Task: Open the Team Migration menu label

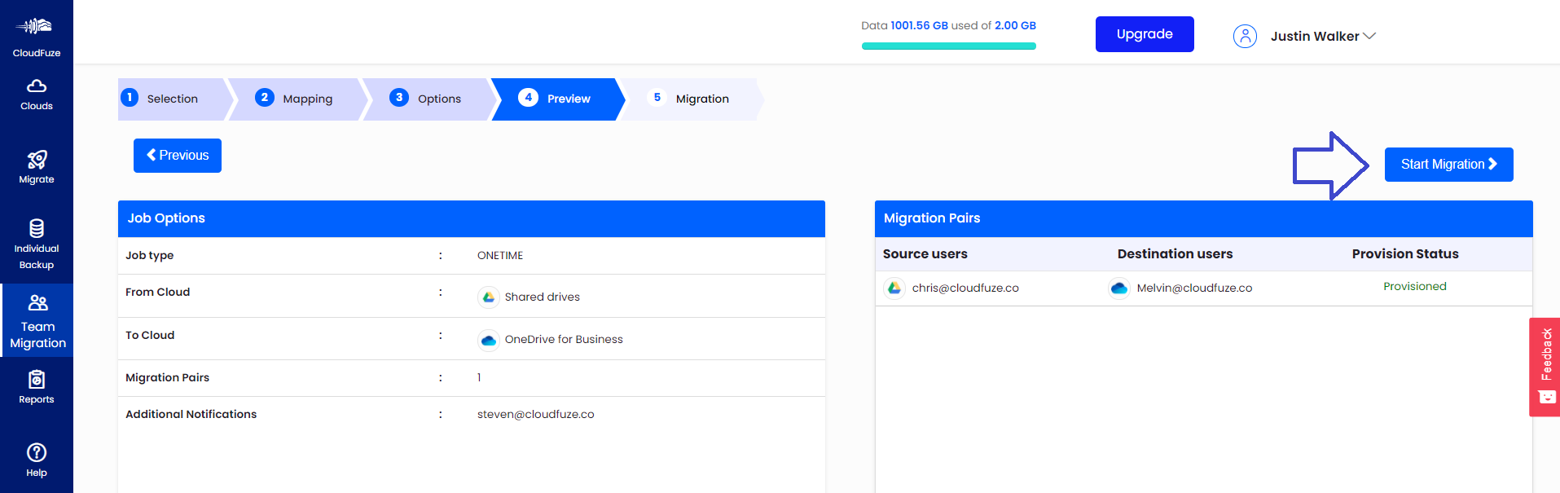Action: click(x=37, y=335)
